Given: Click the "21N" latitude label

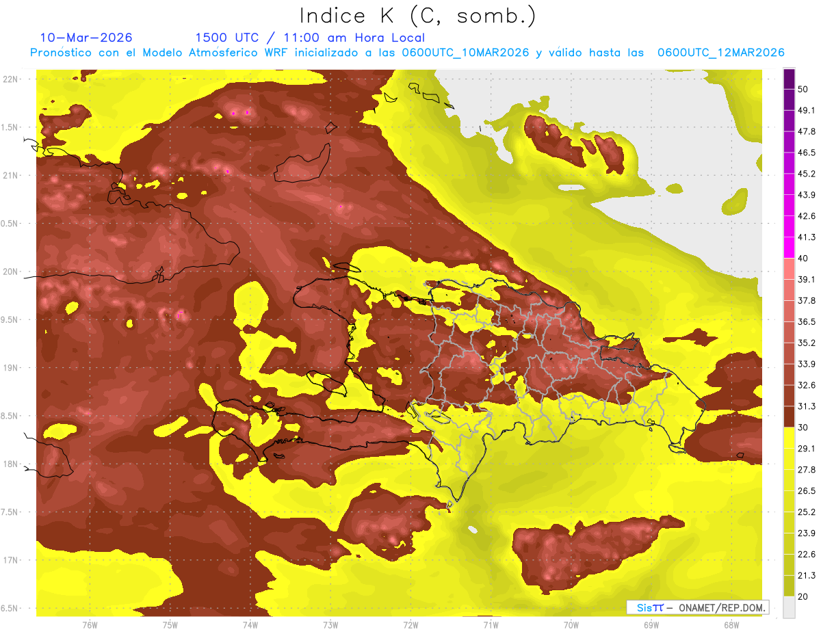Looking at the screenshot, I should pyautogui.click(x=11, y=176).
